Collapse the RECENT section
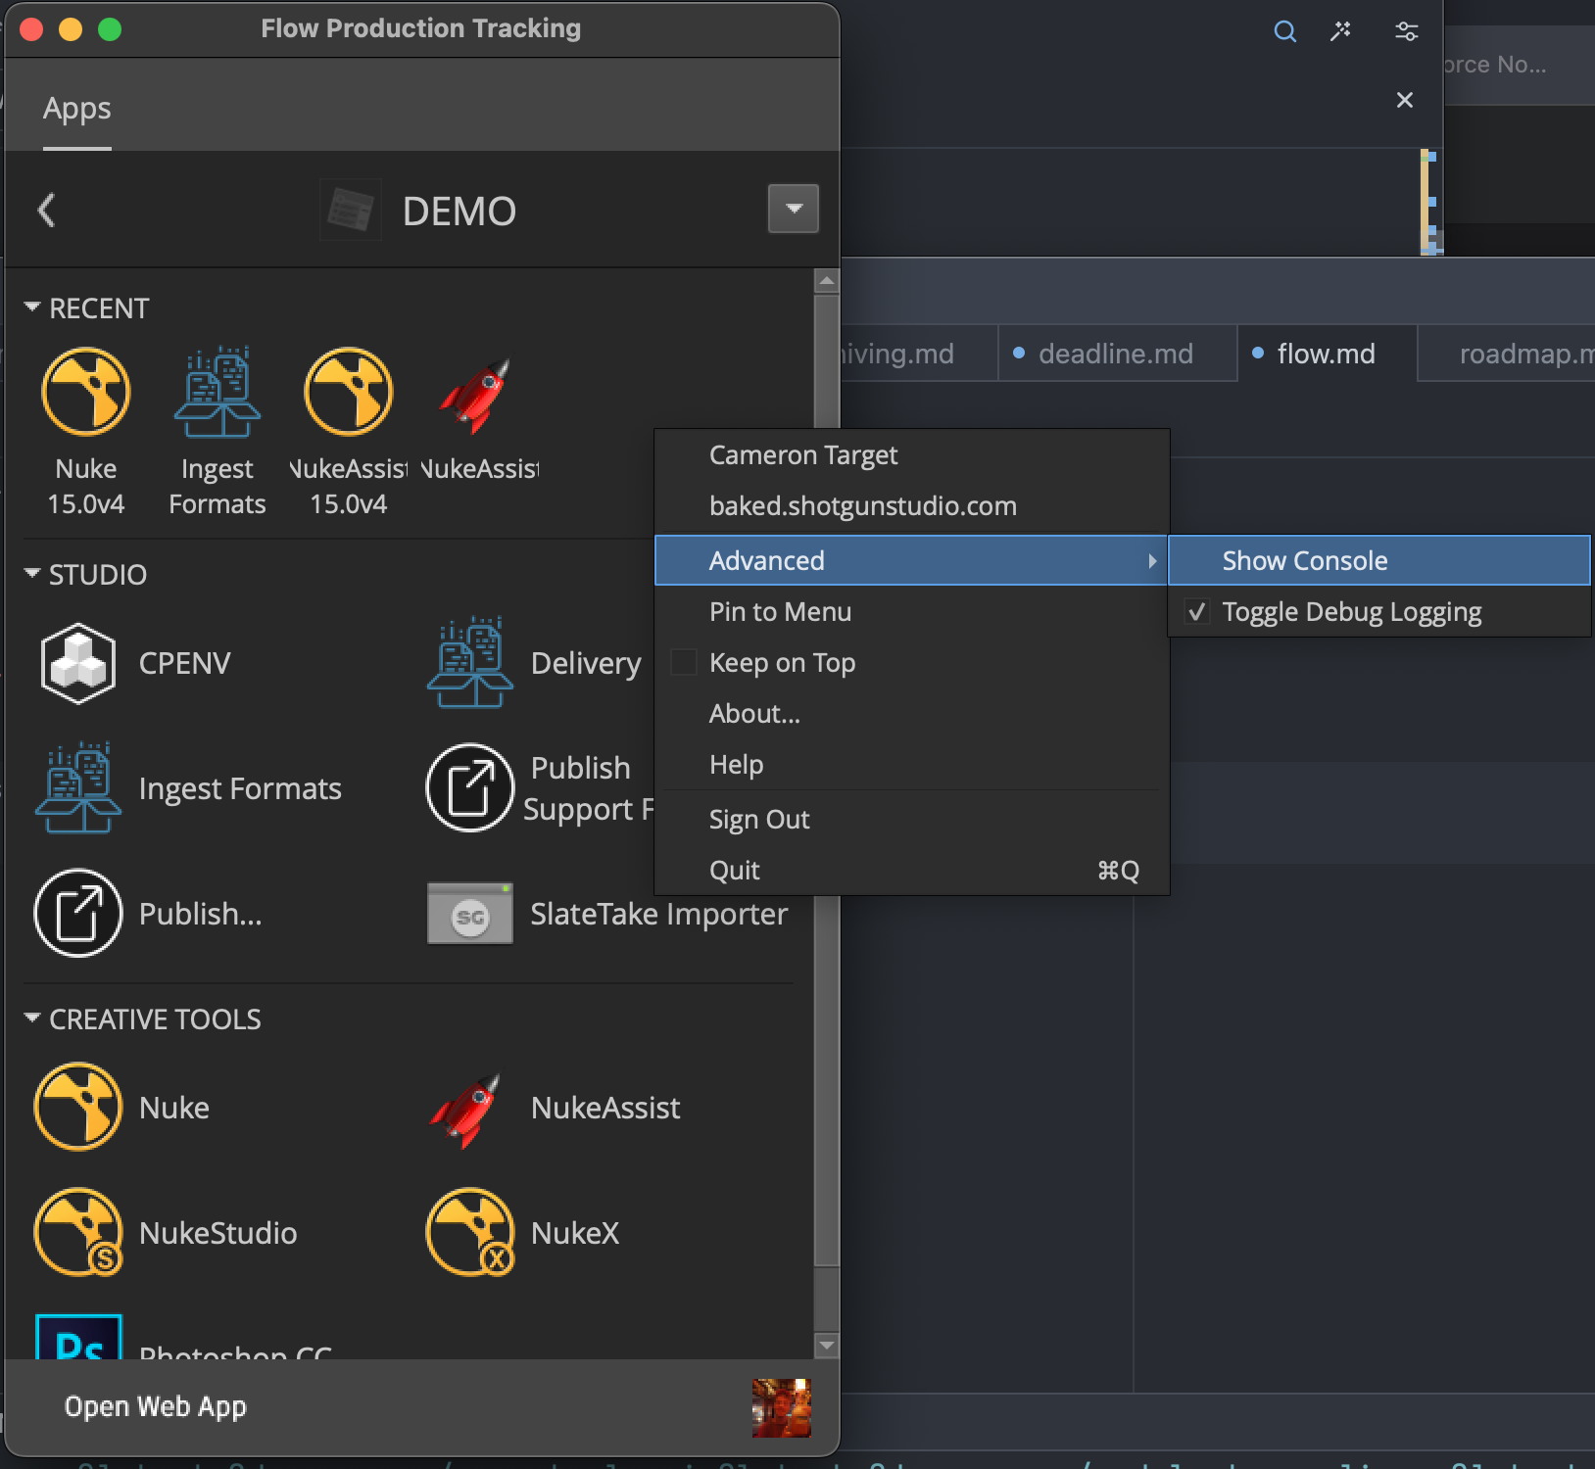The width and height of the screenshot is (1595, 1469). tap(32, 308)
